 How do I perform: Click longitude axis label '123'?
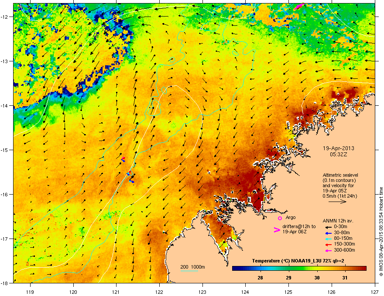202,292
